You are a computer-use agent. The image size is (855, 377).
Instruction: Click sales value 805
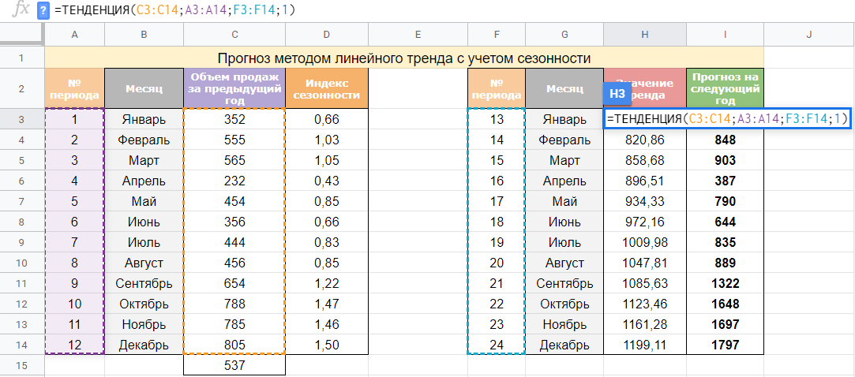click(x=234, y=345)
